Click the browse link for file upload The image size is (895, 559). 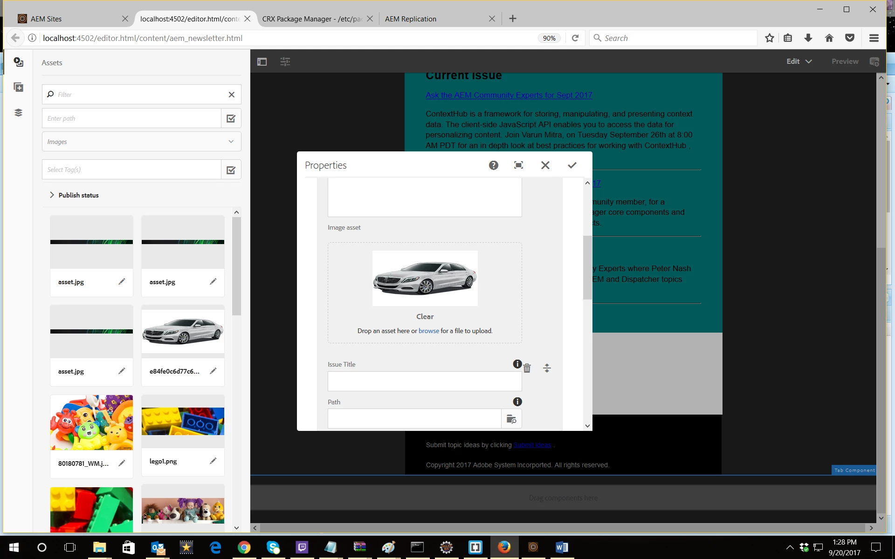click(x=428, y=331)
